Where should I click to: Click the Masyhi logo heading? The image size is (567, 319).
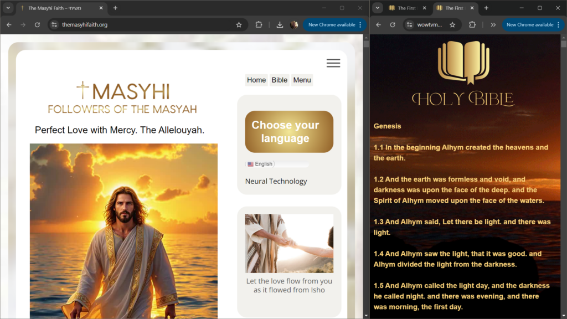[122, 97]
